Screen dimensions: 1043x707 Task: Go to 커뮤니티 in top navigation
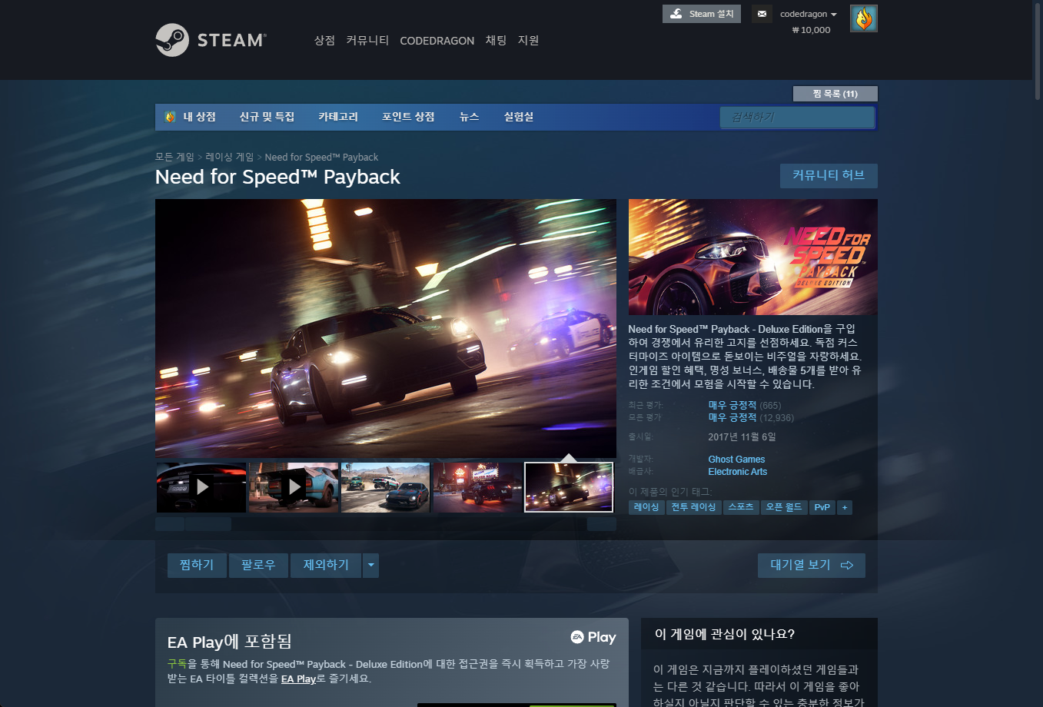tap(367, 40)
